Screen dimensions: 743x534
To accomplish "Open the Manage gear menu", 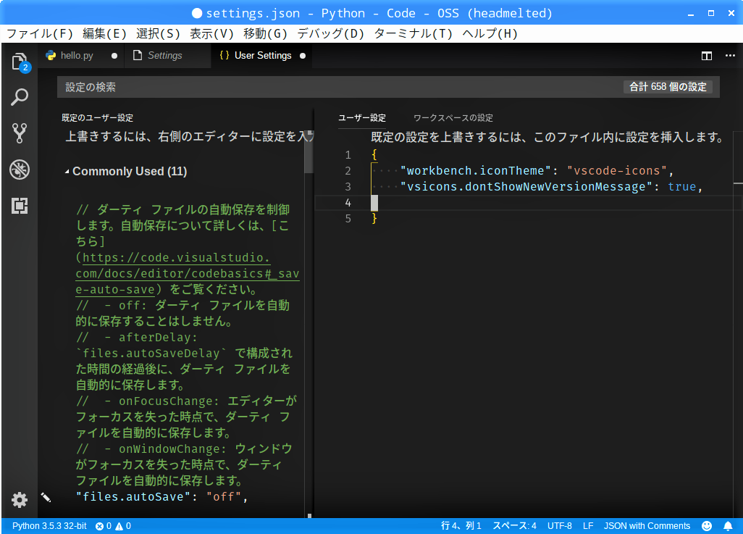I will tap(20, 500).
